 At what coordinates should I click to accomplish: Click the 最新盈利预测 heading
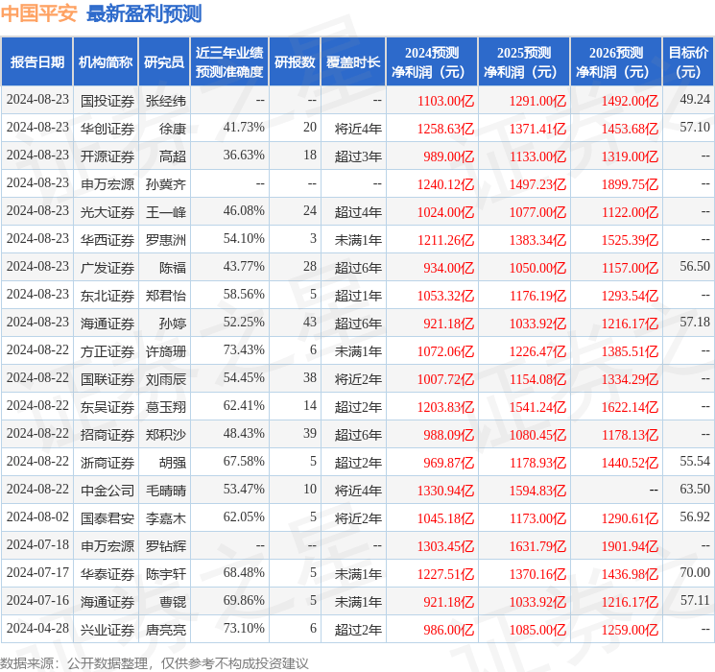pos(144,13)
